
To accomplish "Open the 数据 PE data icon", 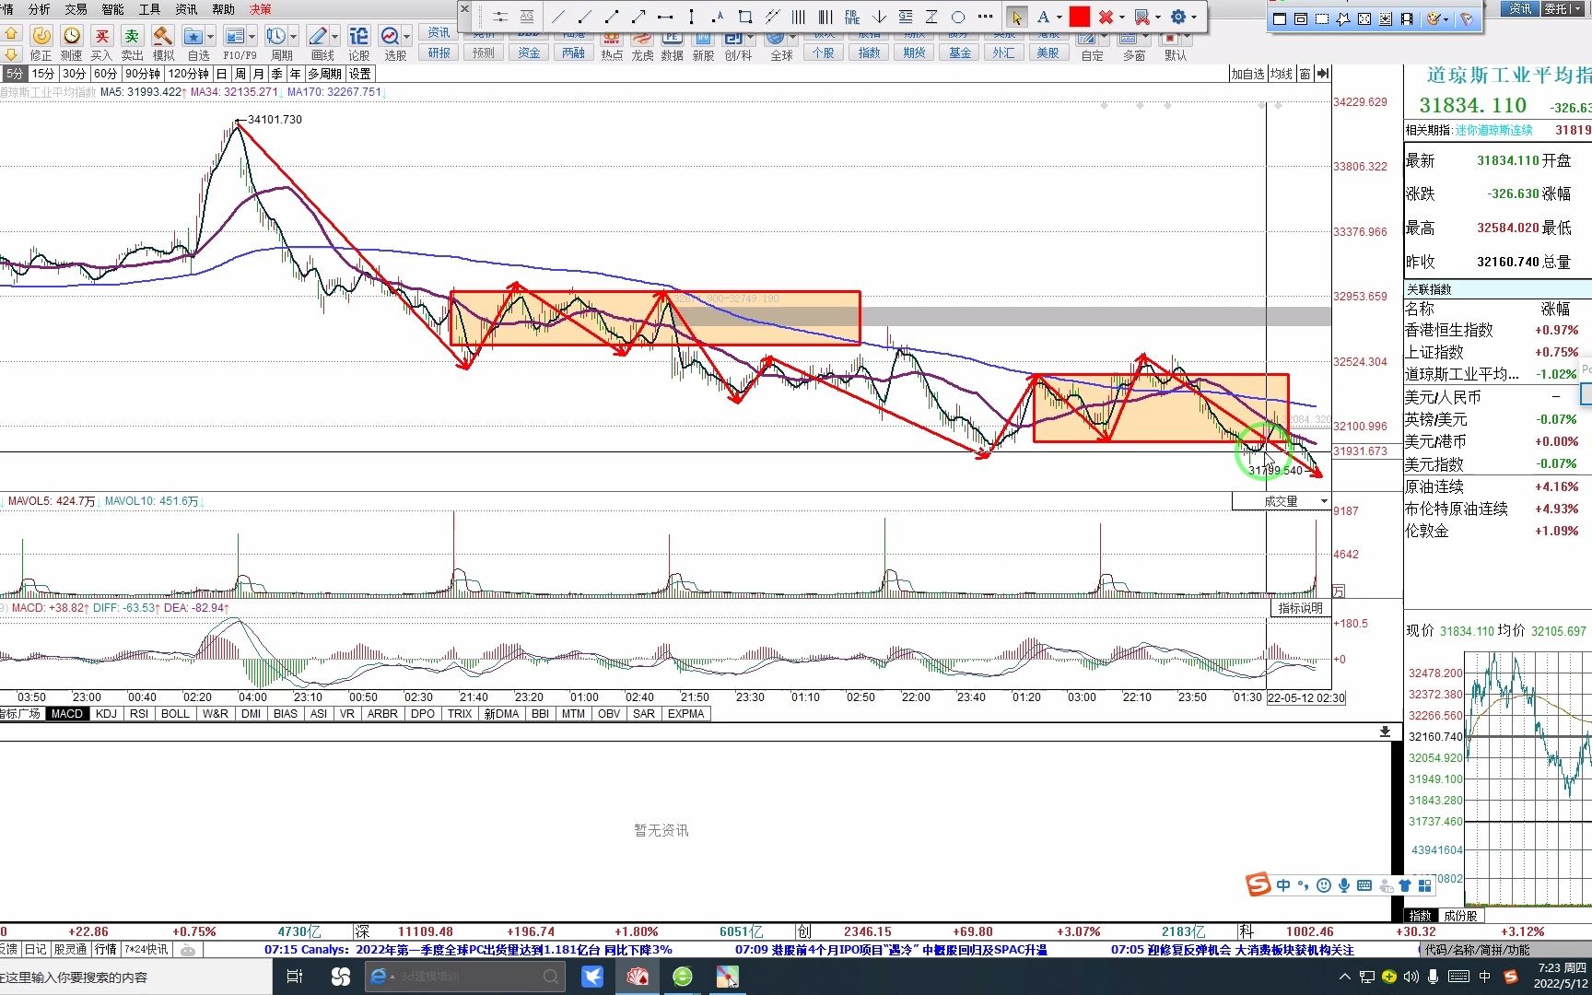I will (673, 41).
